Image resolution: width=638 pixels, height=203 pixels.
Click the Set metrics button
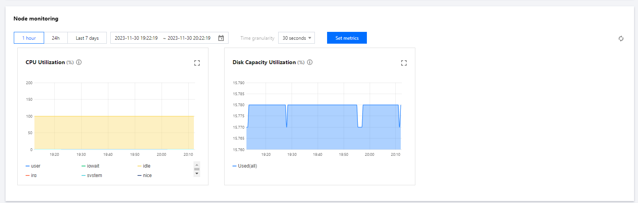click(x=347, y=38)
